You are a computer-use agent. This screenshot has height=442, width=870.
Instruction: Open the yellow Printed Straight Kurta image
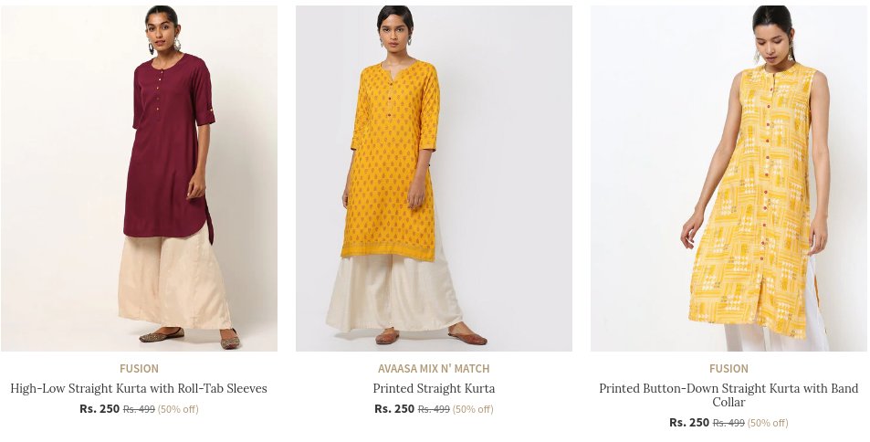[434, 178]
